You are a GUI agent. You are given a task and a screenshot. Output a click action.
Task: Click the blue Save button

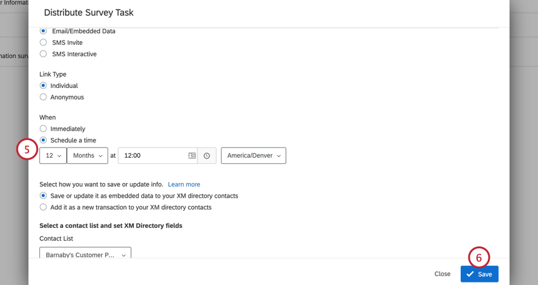(x=479, y=274)
